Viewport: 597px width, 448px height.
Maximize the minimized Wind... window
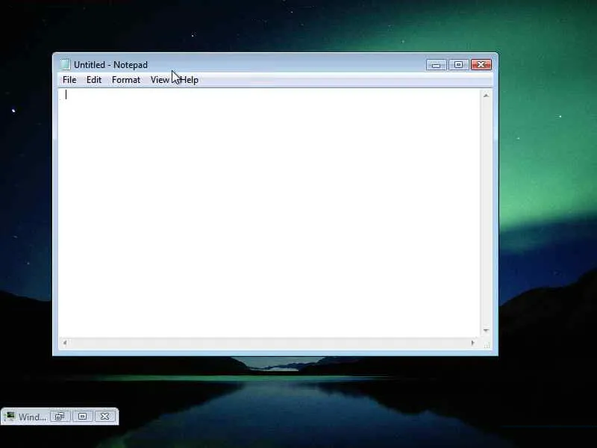[82, 417]
